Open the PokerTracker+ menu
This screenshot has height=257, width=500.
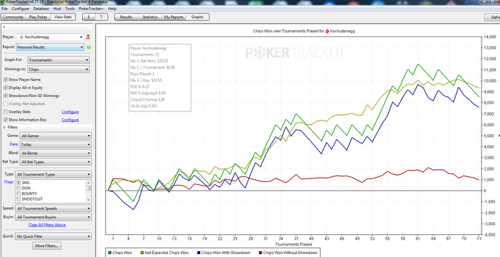(x=91, y=9)
